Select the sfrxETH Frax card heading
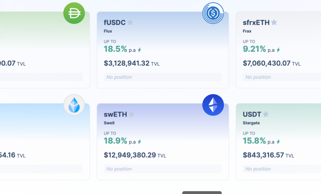 pyautogui.click(x=256, y=23)
